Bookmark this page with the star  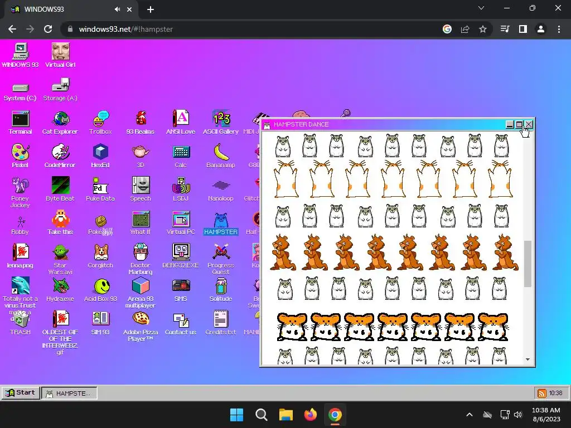[483, 29]
